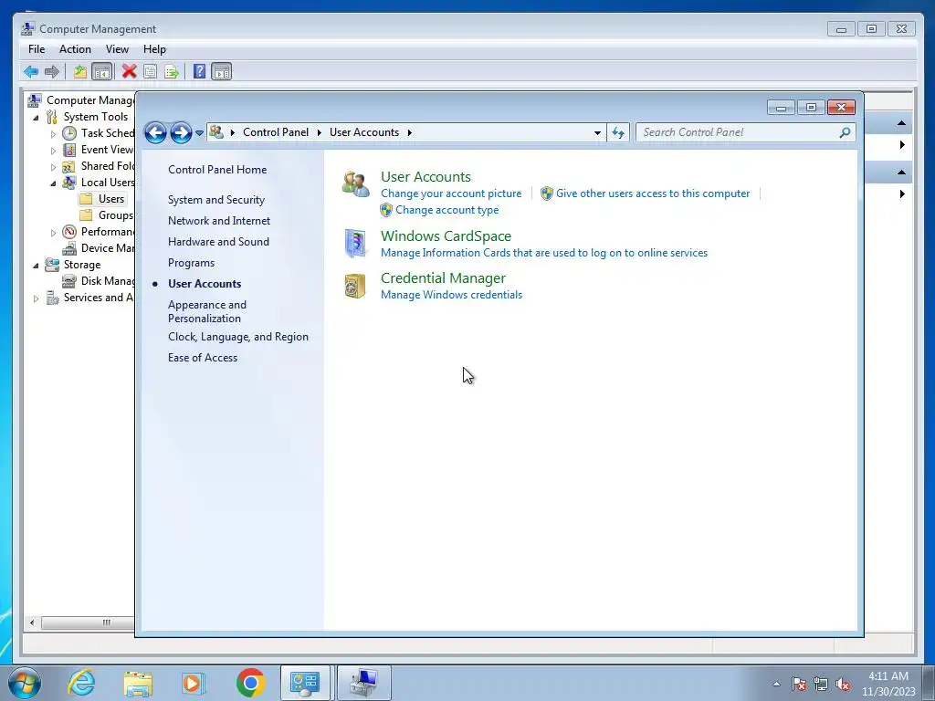935x701 pixels.
Task: Expand the Shared Folders node
Action: 53,167
